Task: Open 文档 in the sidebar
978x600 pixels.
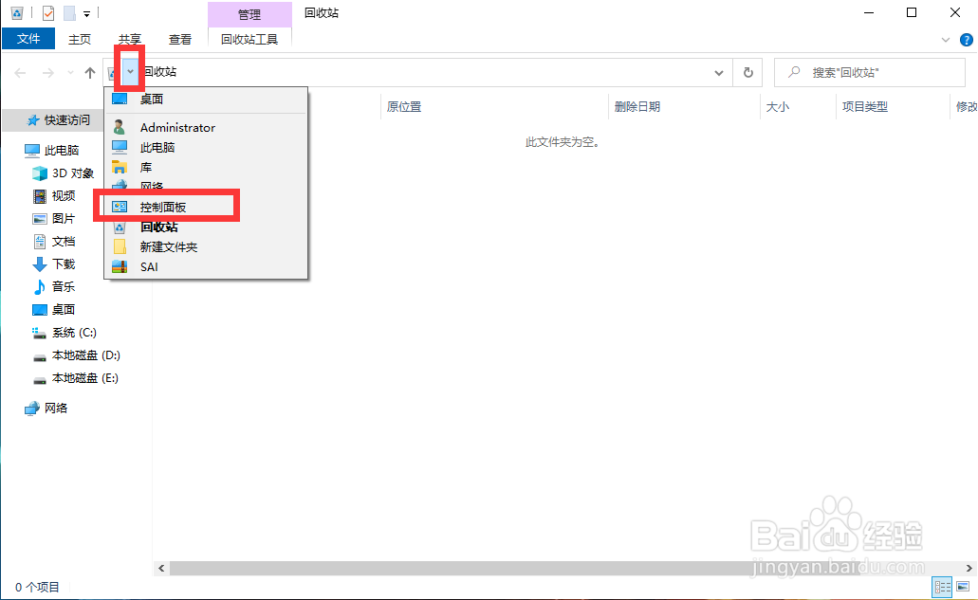Action: (64, 242)
